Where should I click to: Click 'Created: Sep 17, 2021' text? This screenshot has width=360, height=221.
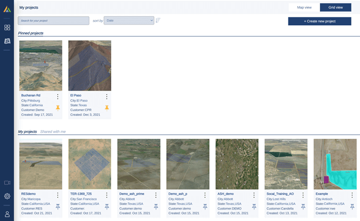(x=37, y=115)
